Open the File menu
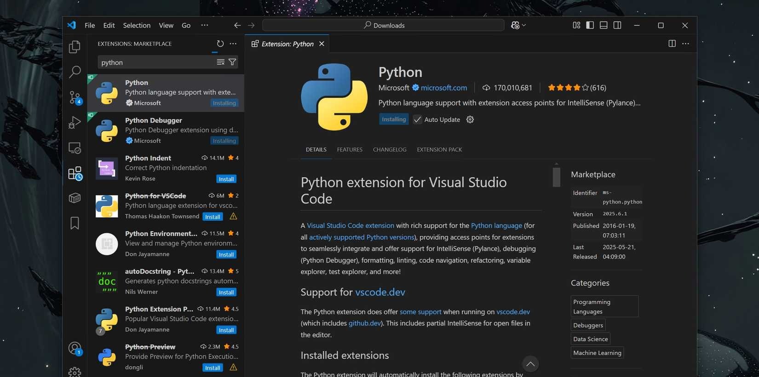This screenshot has width=759, height=377. point(90,25)
